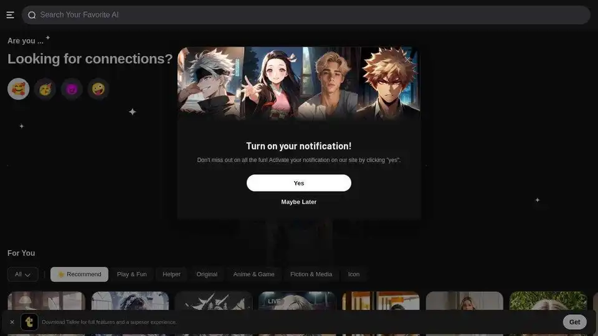Select the zany tongue-out face emoji
Screen dimensions: 598x336
[x=98, y=89]
